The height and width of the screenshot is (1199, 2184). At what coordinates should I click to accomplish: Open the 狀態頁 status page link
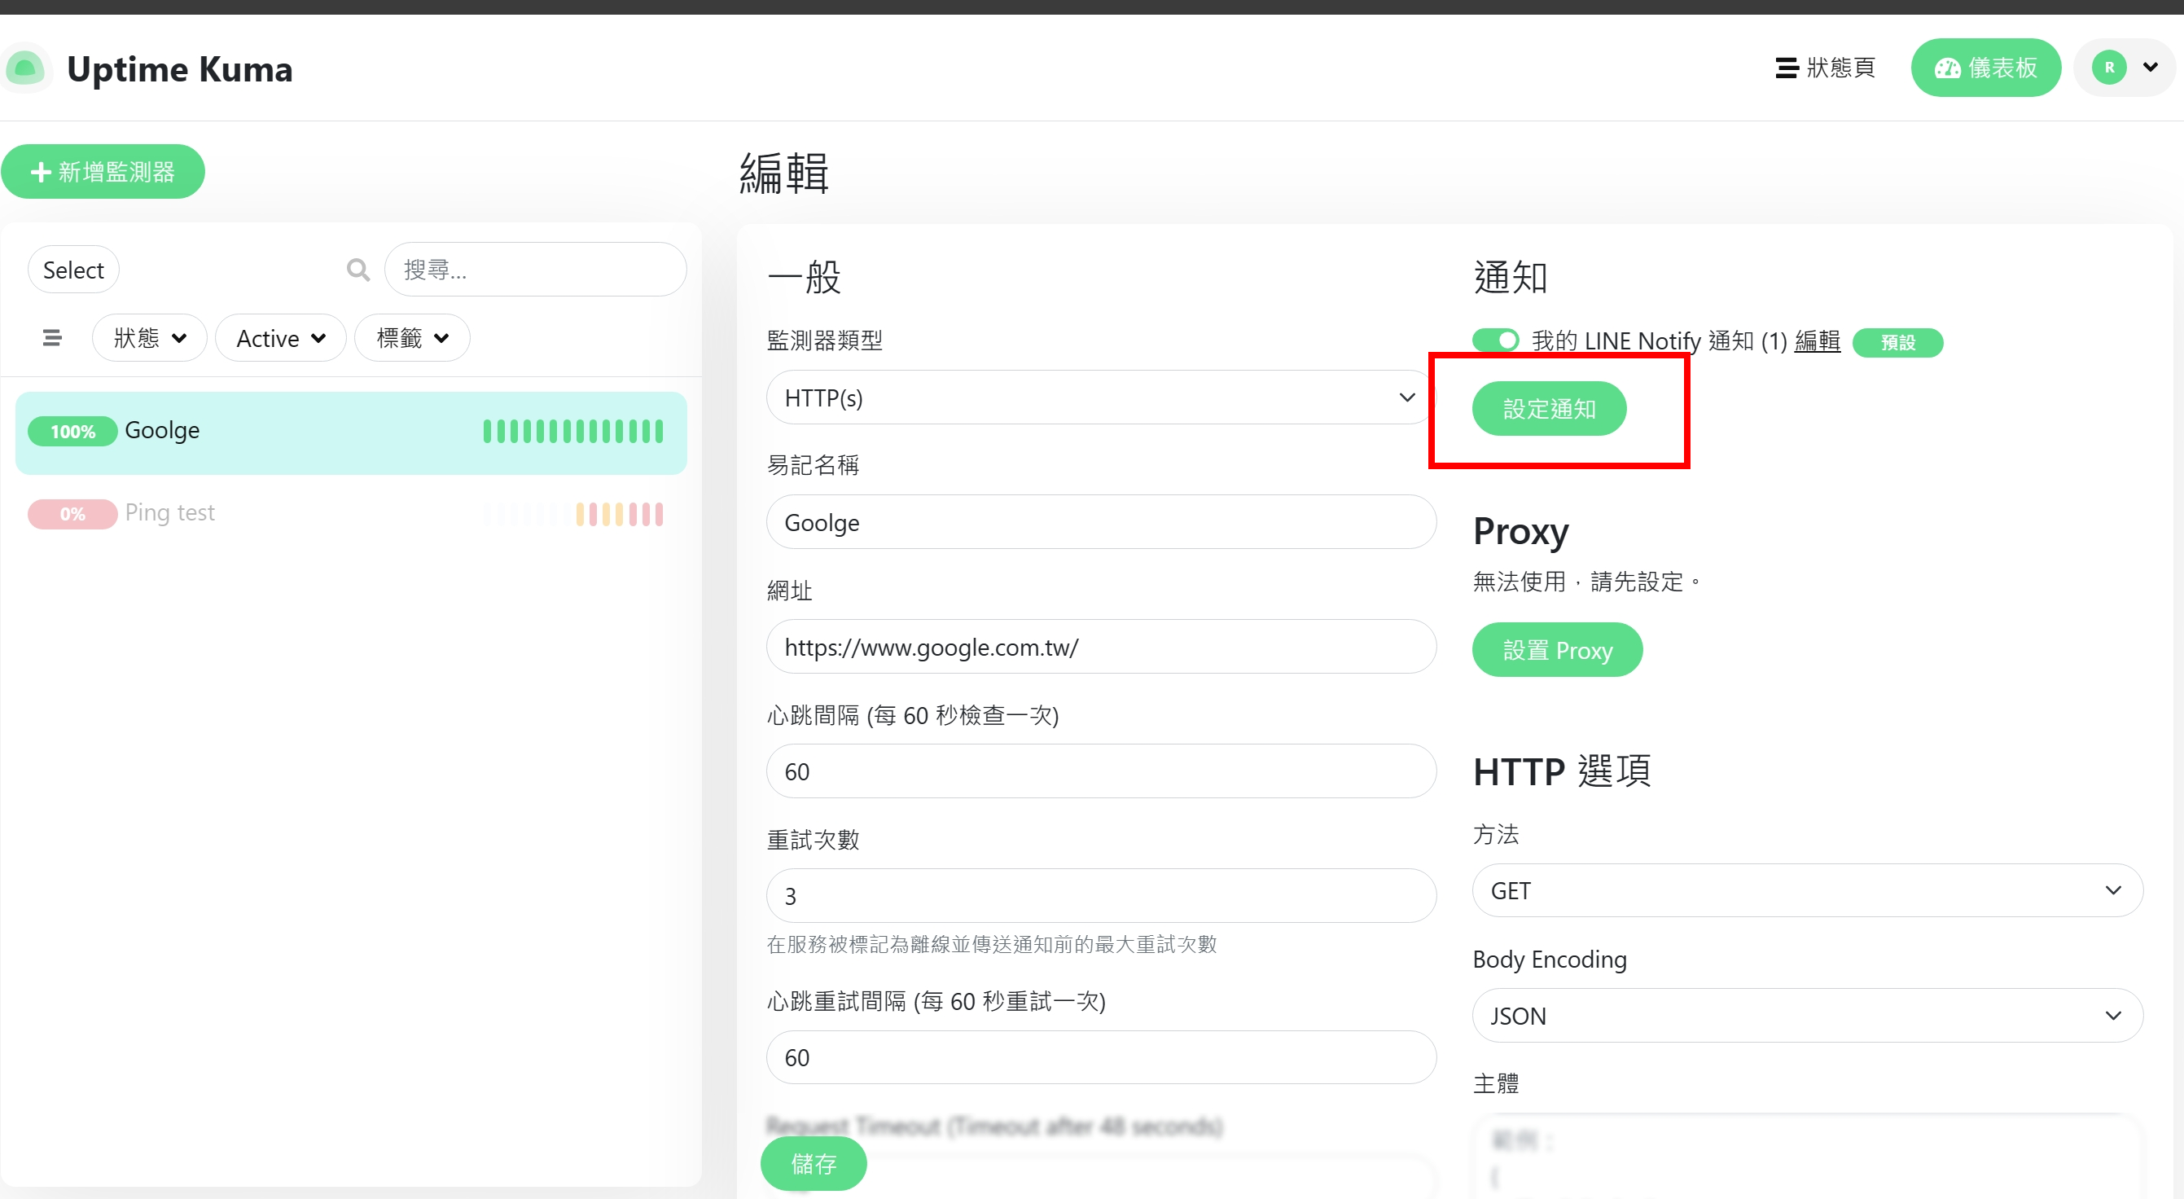(1825, 68)
